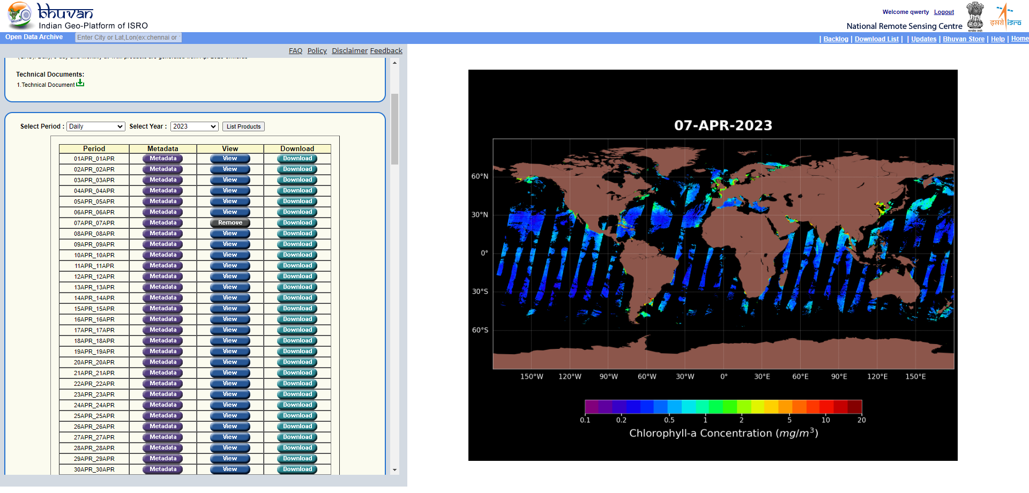Open the Updates menu link
Image resolution: width=1029 pixels, height=493 pixels.
click(x=923, y=39)
